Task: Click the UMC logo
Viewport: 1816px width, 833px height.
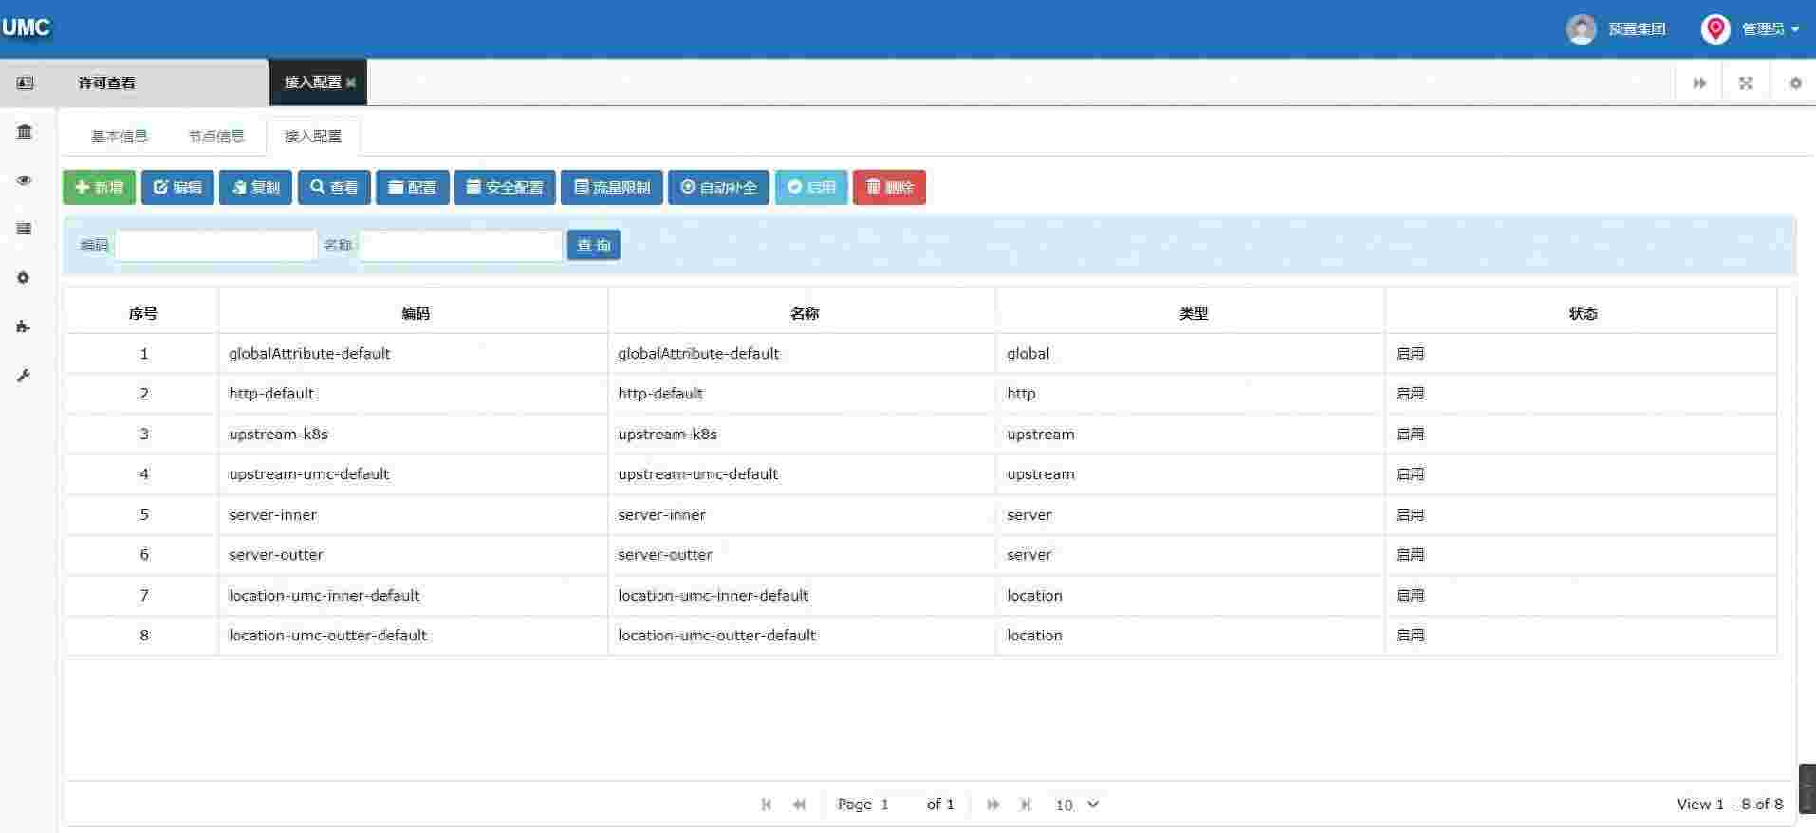Action: coord(26,28)
